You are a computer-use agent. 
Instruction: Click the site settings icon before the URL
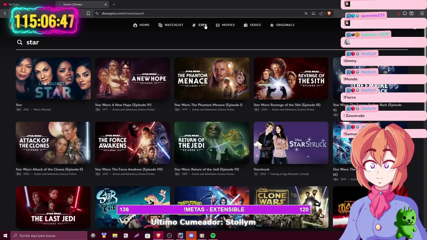(97, 13)
